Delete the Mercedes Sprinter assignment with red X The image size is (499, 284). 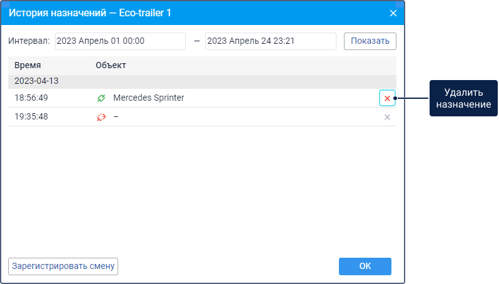coord(387,98)
